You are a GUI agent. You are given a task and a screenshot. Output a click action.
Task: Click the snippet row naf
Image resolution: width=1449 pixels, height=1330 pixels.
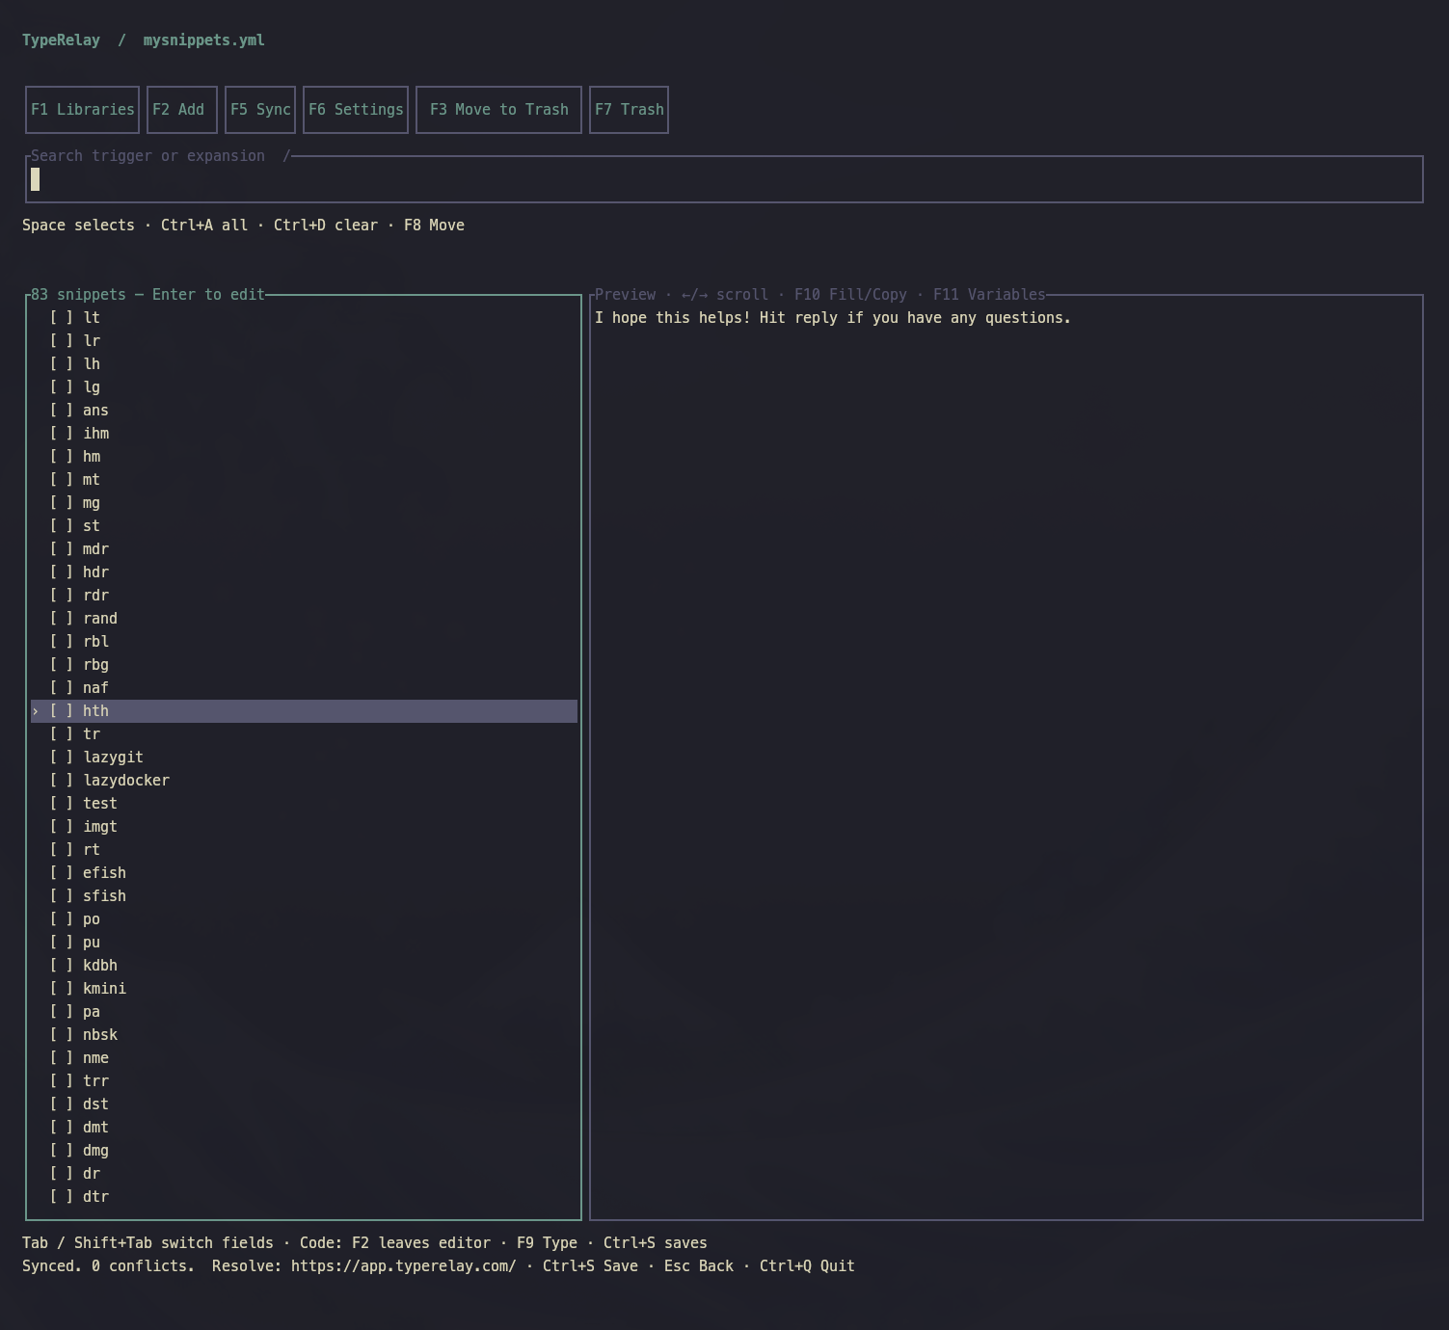[x=304, y=688]
